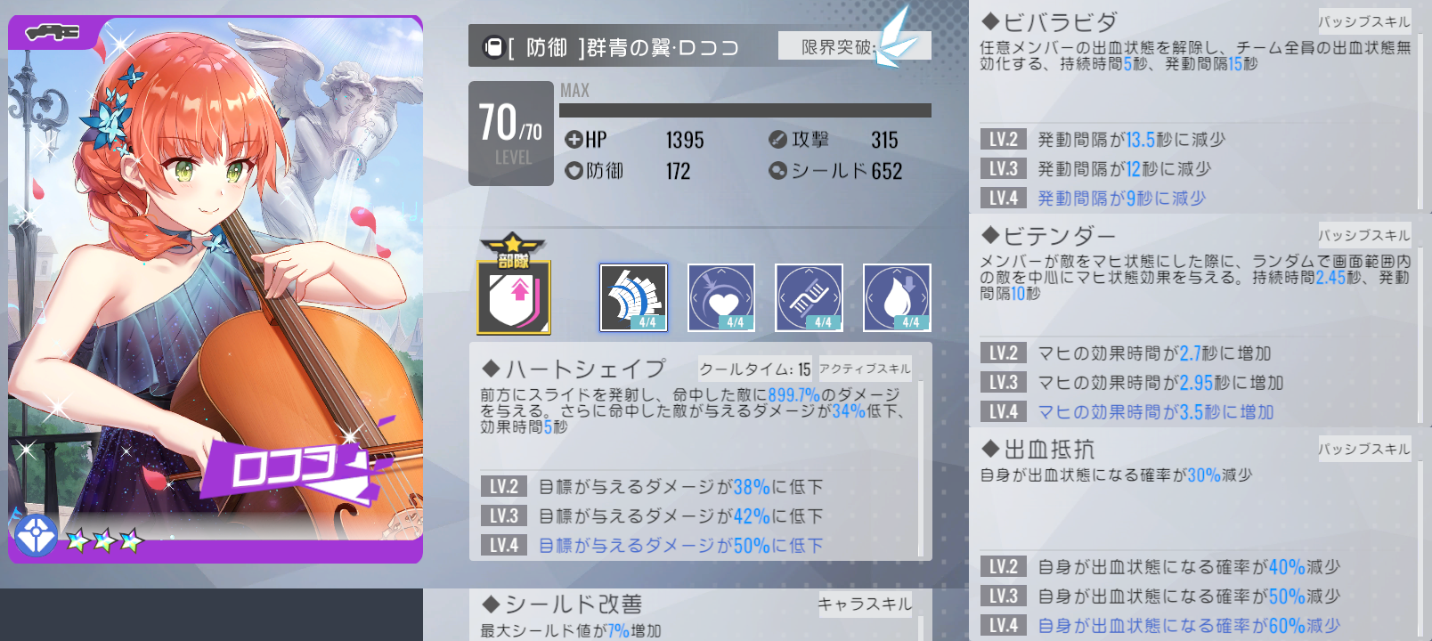Click the HP plus stat icon
The width and height of the screenshot is (1432, 641).
(x=574, y=139)
